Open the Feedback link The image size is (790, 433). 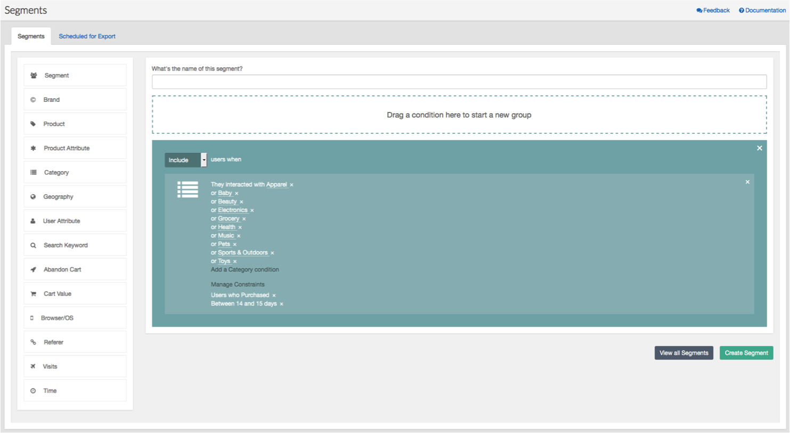pyautogui.click(x=713, y=10)
